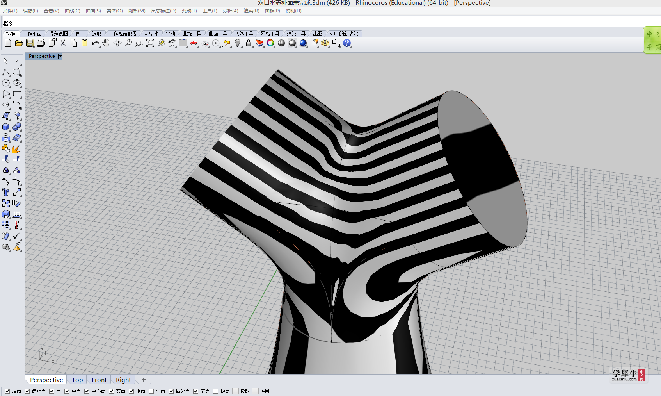Switch to the 曲面工具 toolbar tab
This screenshot has height=396, width=661.
[218, 34]
